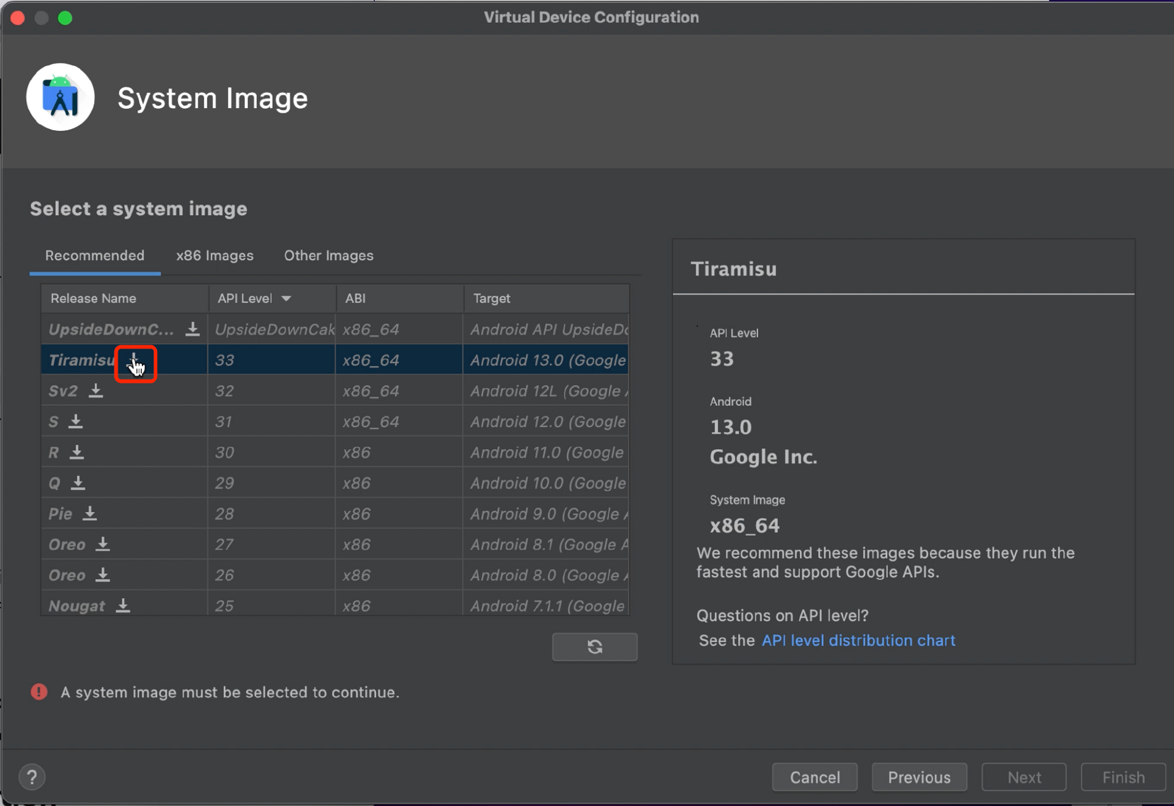Download the Q system image

78,483
